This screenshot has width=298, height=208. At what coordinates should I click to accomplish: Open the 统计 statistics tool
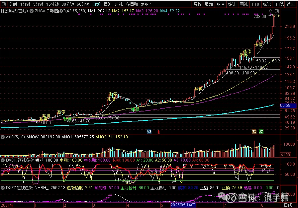coord(232,4)
